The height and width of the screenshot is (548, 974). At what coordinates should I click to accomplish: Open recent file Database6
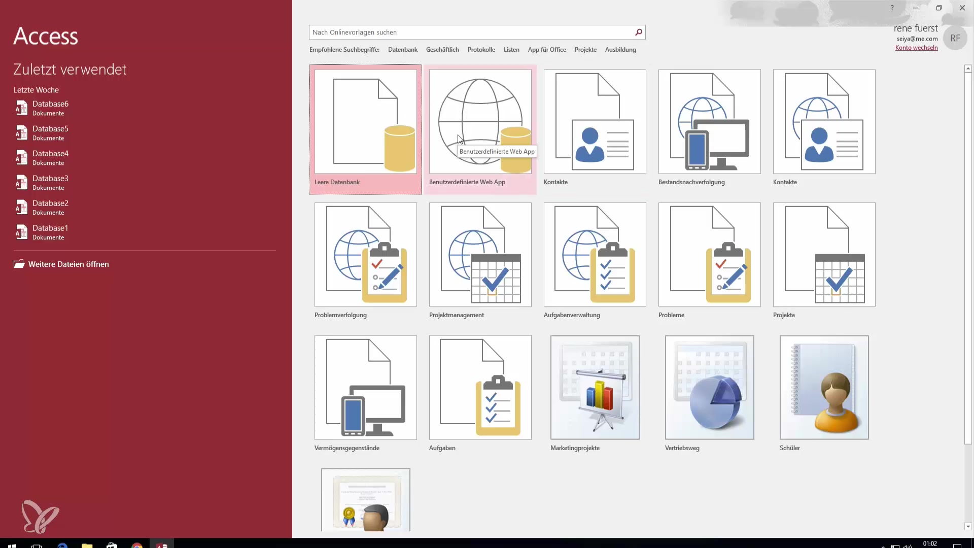click(x=50, y=104)
